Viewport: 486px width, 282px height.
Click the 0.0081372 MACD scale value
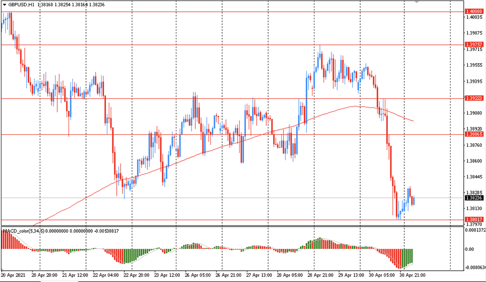pos(475,230)
